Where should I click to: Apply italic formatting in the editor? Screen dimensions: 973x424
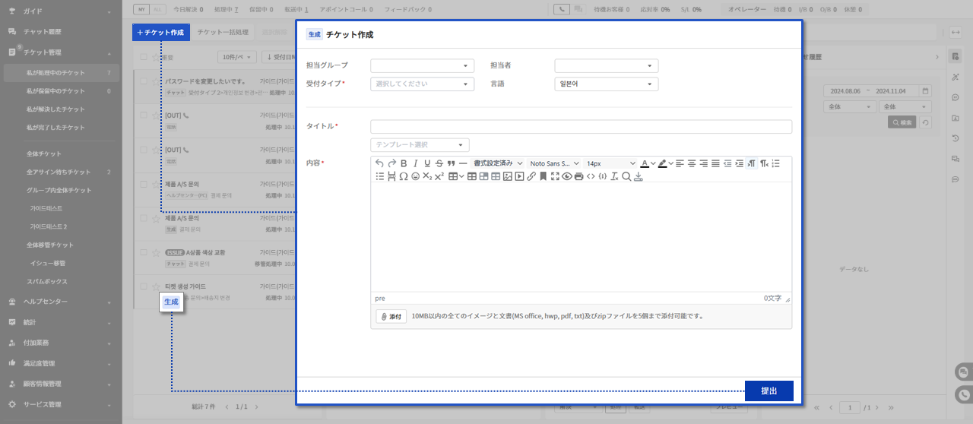click(416, 163)
